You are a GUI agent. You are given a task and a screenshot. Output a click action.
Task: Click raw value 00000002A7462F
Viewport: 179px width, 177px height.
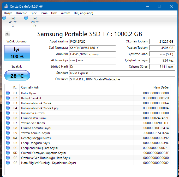(x=156, y=118)
